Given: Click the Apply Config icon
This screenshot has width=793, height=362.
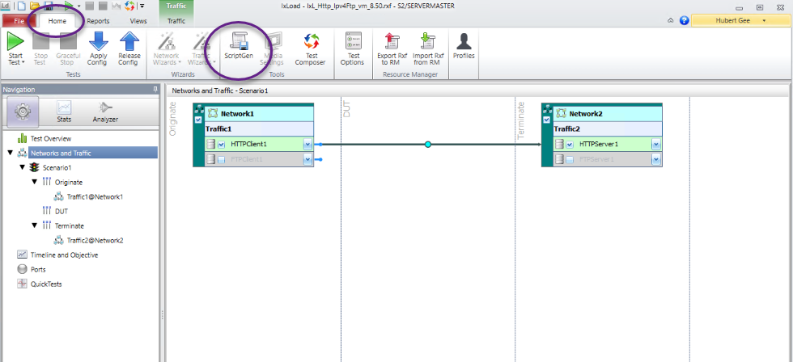Looking at the screenshot, I should 98,42.
